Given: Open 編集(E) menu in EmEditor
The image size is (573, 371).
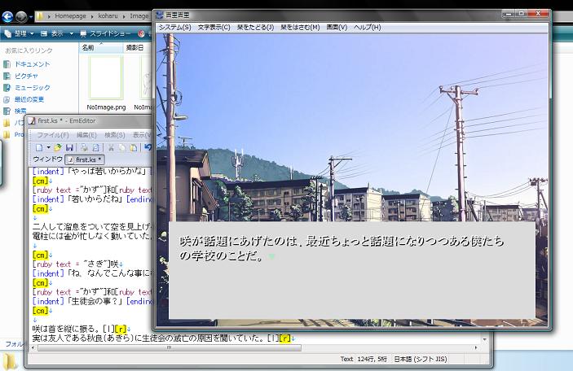Looking at the screenshot, I should click(86, 135).
